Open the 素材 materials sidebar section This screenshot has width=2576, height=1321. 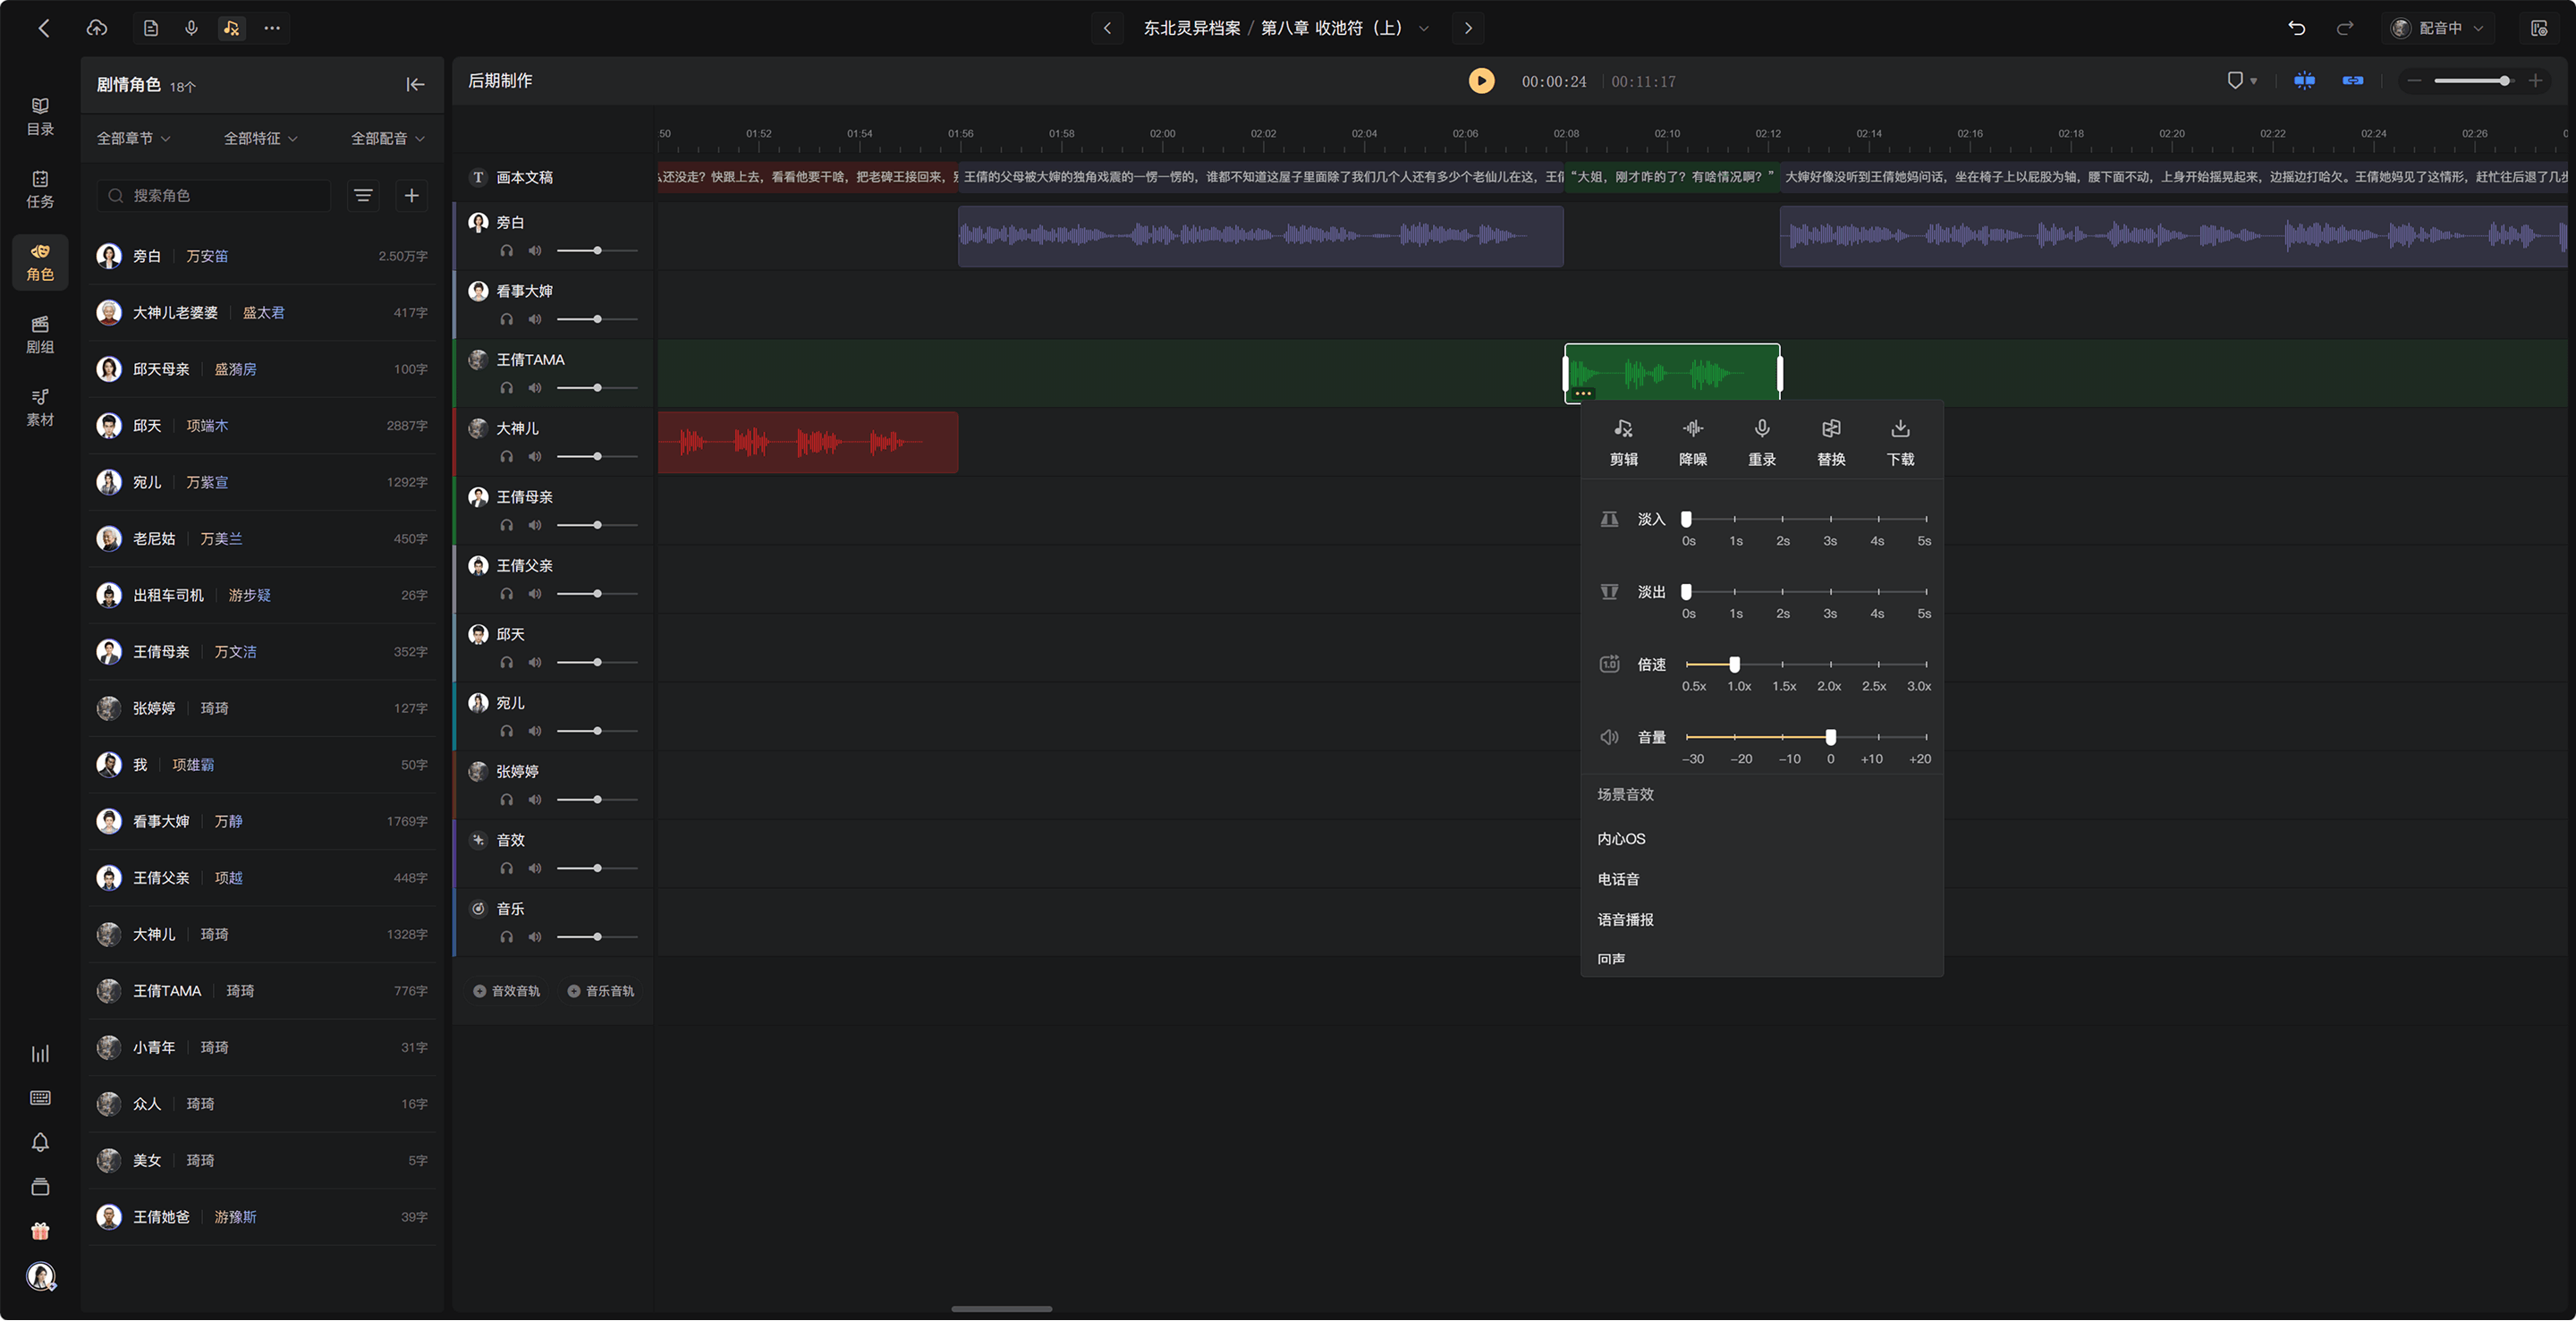click(40, 407)
